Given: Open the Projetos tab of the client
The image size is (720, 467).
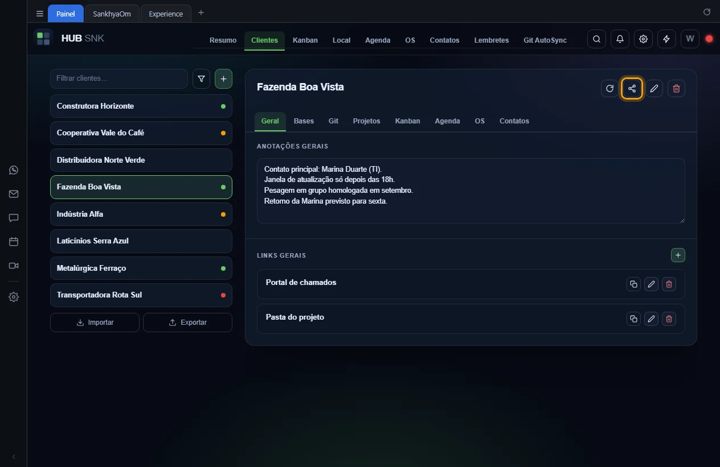Looking at the screenshot, I should 366,121.
